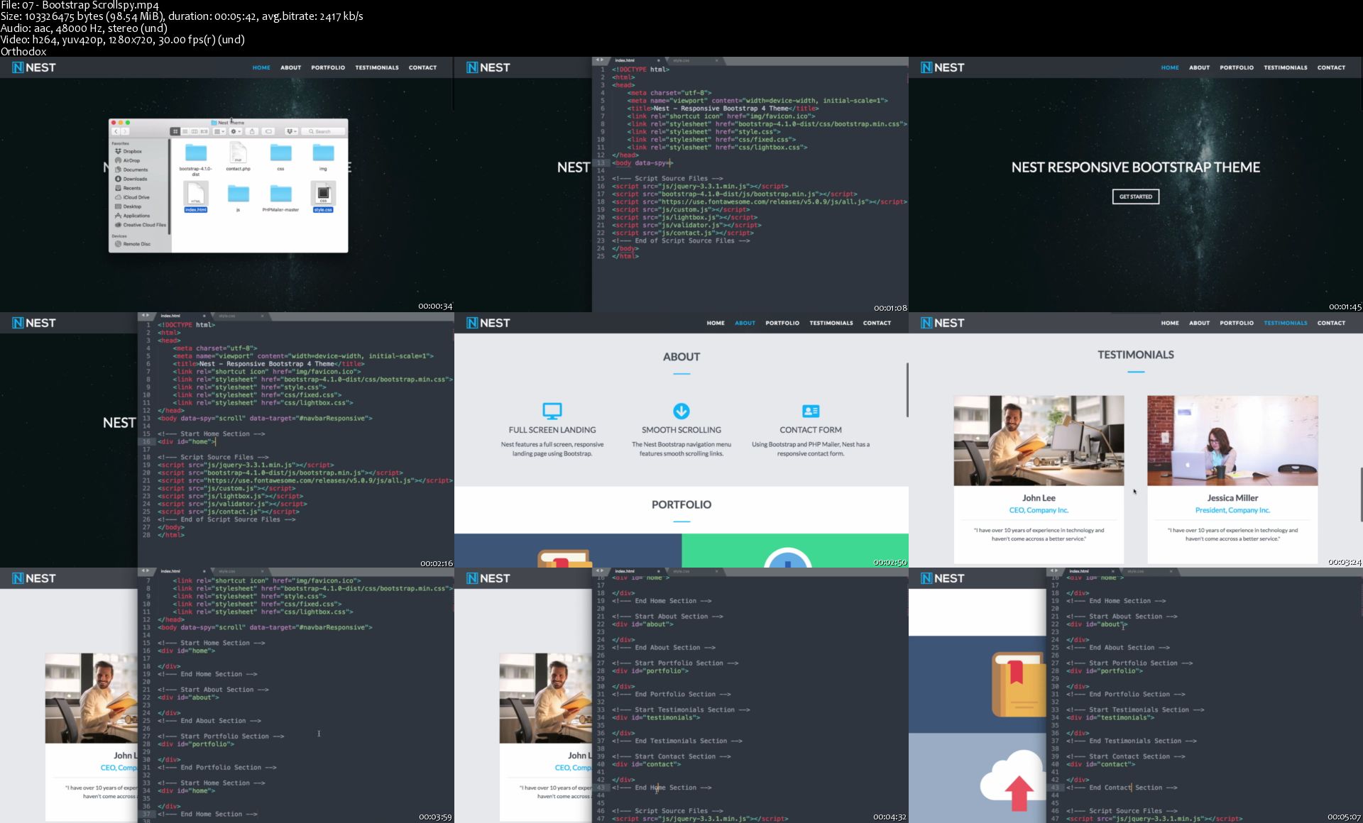Screen dimensions: 1363x823
Task: Select the contact.php file icon
Action: point(238,153)
